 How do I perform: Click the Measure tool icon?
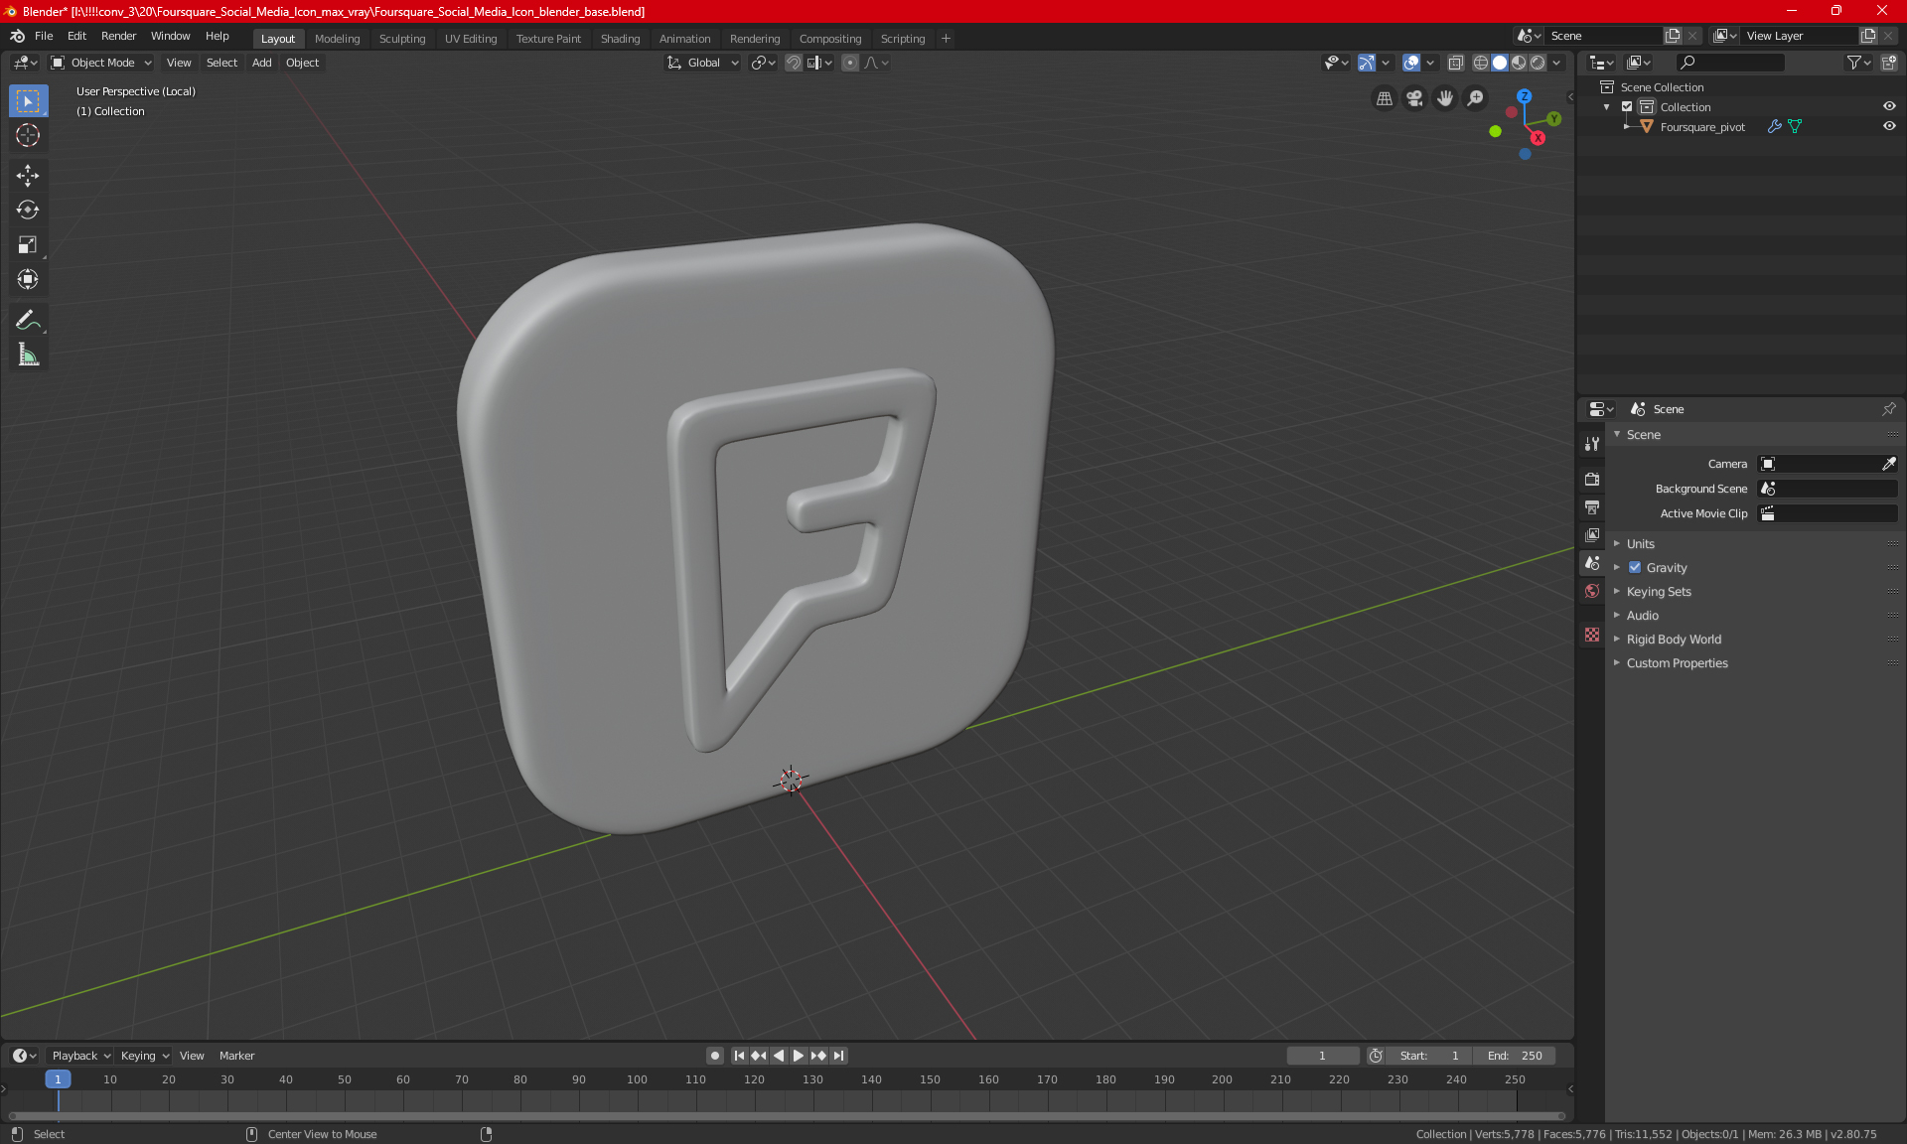click(27, 355)
